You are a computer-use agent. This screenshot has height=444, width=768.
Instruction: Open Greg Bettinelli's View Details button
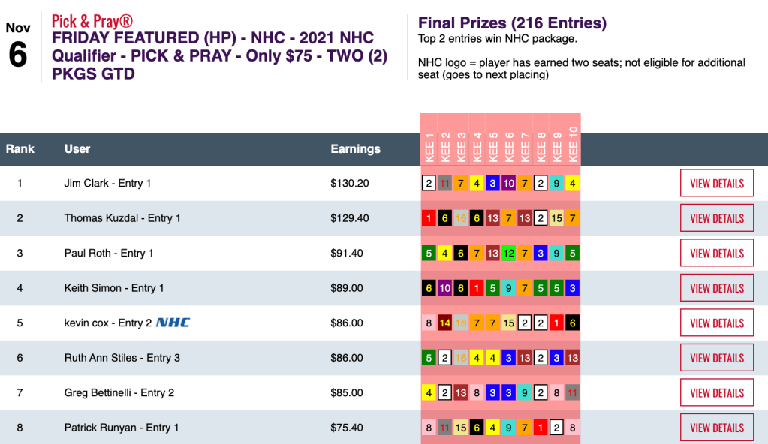click(716, 393)
